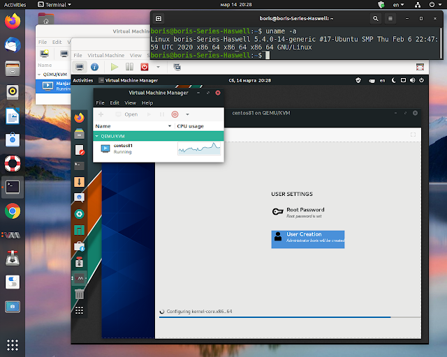447x357 pixels.
Task: Power on the virtual machine with green play button
Action: pos(115,67)
